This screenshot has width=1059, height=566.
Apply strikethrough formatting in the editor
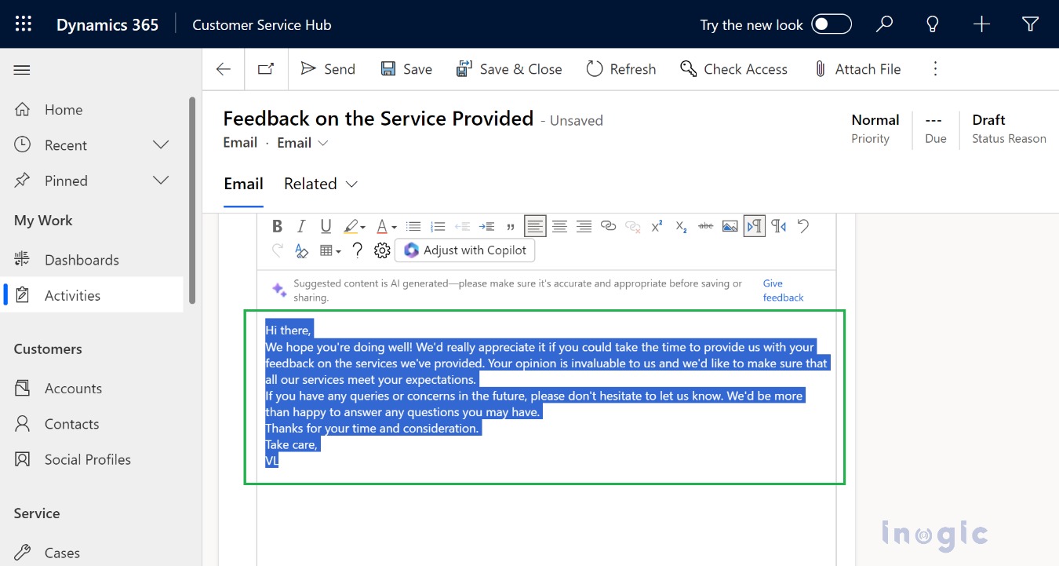705,226
